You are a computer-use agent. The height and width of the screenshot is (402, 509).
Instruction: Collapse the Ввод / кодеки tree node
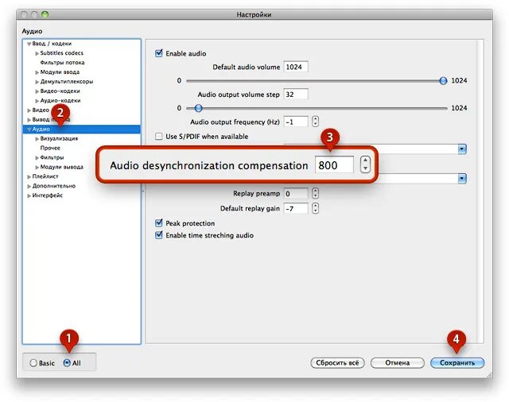click(29, 44)
